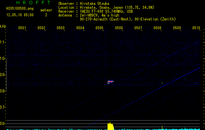205x130 pixels.
Task: Click the Antenna line 2el-HB9CV
Action: (89, 15)
